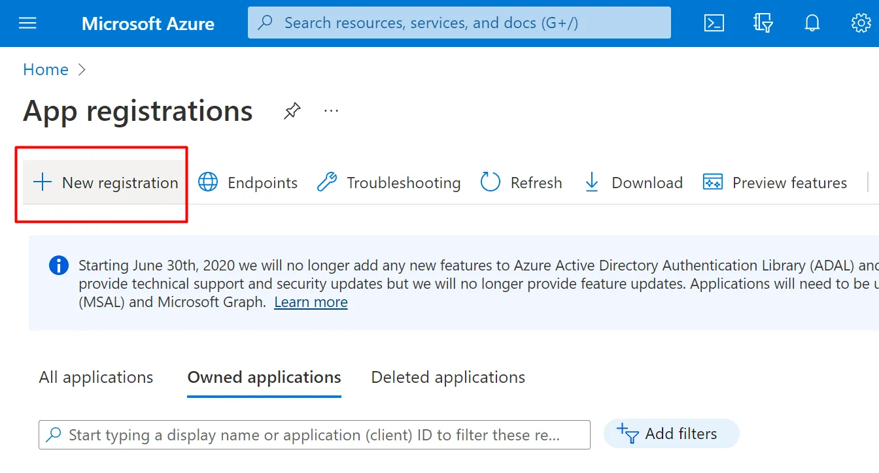Image resolution: width=879 pixels, height=473 pixels.
Task: Open the Directories and subscriptions filter icon
Action: click(763, 24)
